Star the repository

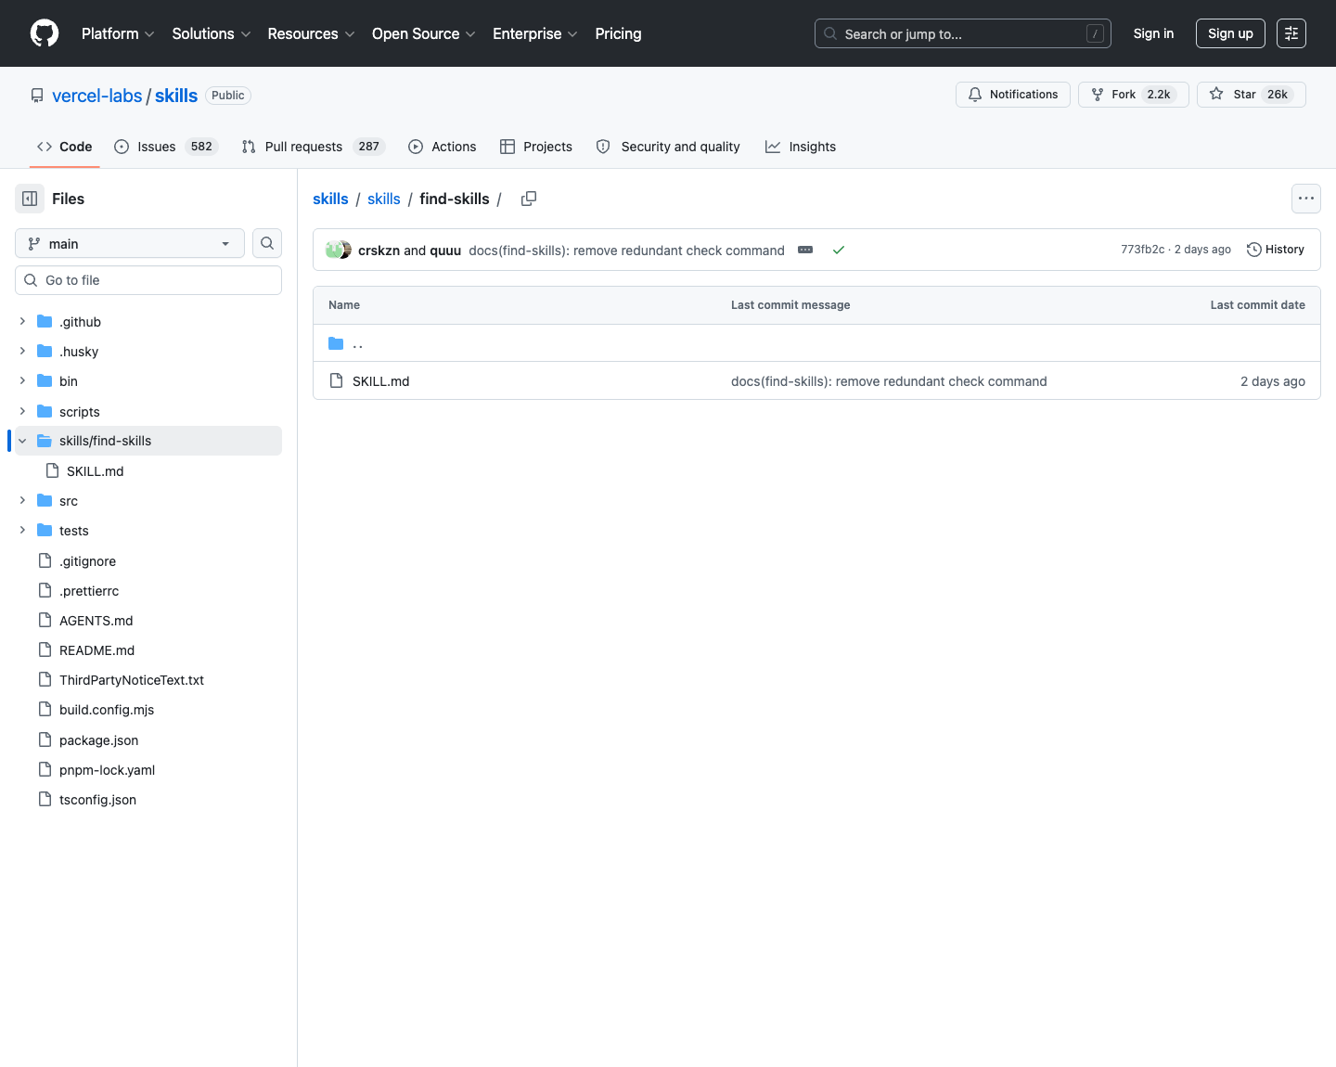[x=1252, y=95]
